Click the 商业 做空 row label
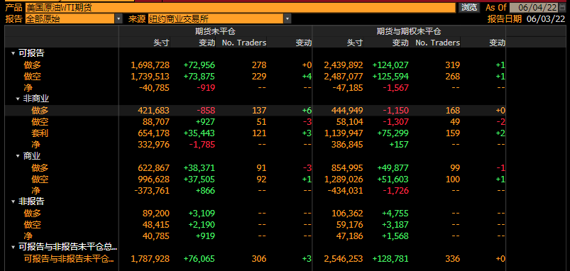The height and width of the screenshot is (271, 570). coord(40,179)
